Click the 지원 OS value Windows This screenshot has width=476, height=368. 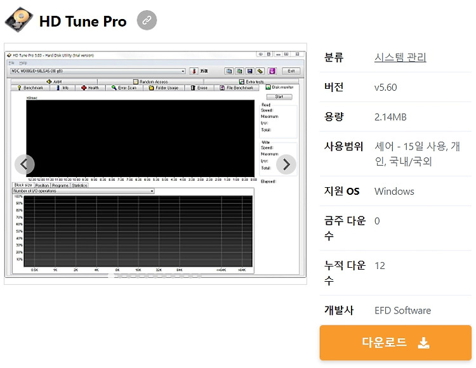394,191
